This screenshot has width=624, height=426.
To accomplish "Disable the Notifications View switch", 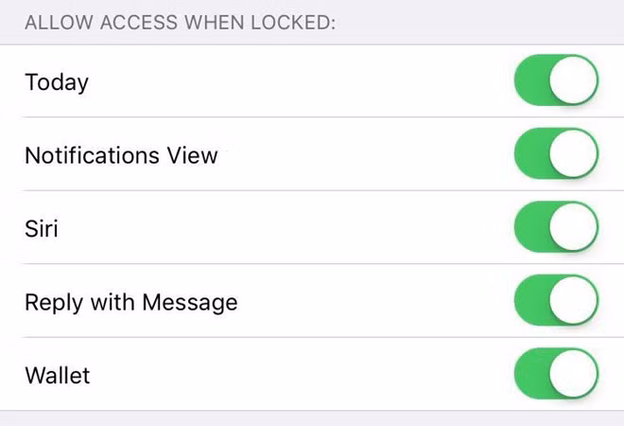I will click(x=556, y=154).
